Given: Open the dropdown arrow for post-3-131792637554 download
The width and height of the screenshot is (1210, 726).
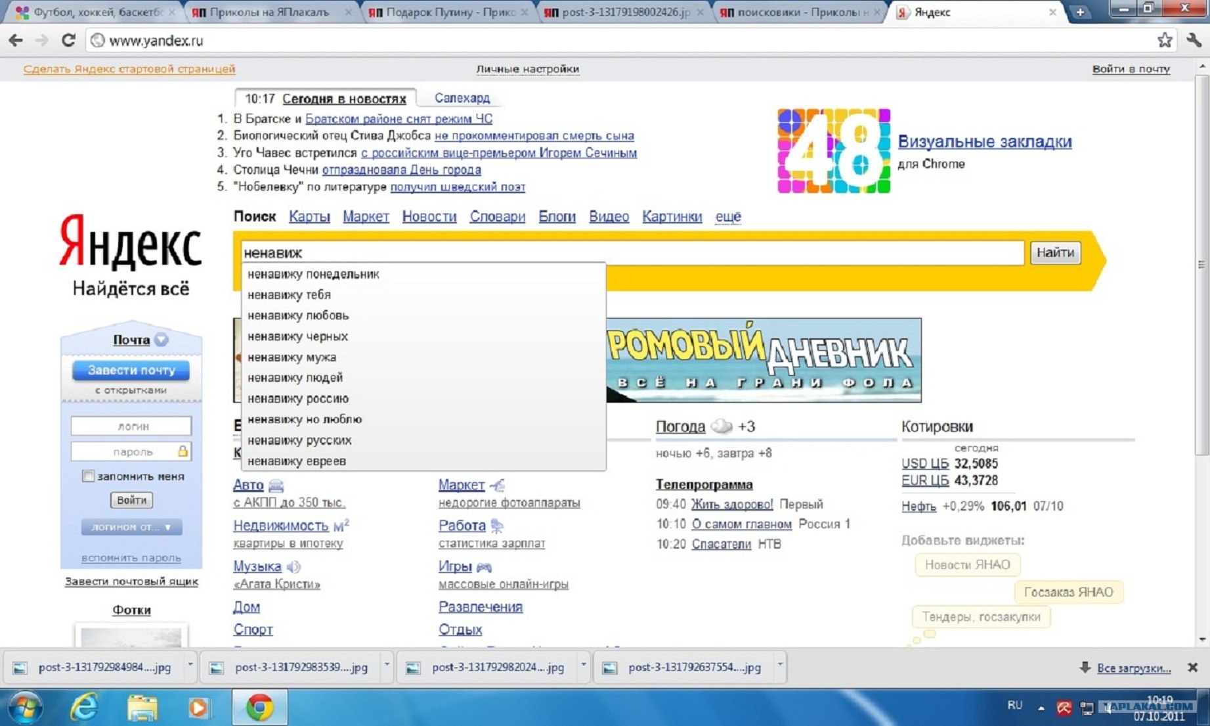Looking at the screenshot, I should 780,665.
